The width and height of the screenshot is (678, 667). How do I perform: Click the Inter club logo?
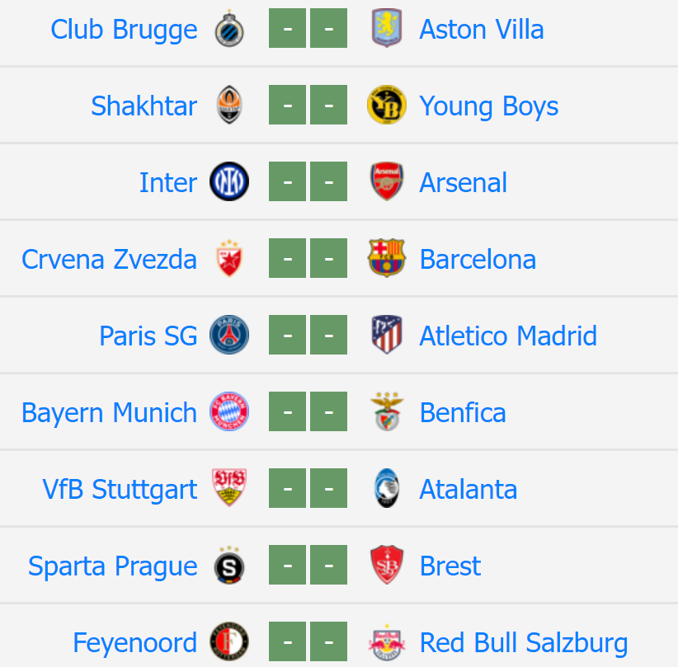[x=229, y=181]
